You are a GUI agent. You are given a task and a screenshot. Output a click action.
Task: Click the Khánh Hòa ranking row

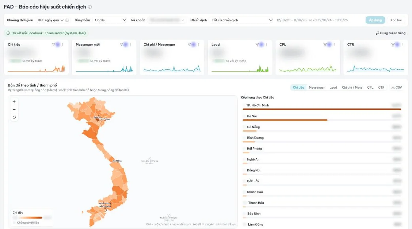(x=322, y=193)
